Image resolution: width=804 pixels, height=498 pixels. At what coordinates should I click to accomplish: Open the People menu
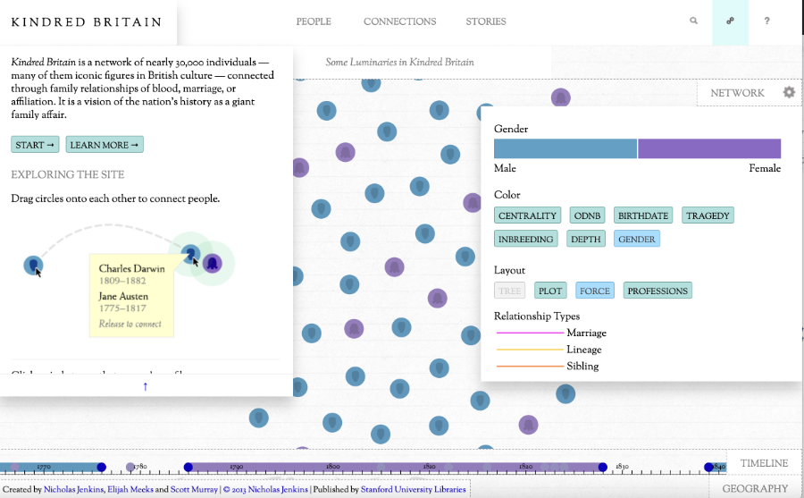(314, 21)
